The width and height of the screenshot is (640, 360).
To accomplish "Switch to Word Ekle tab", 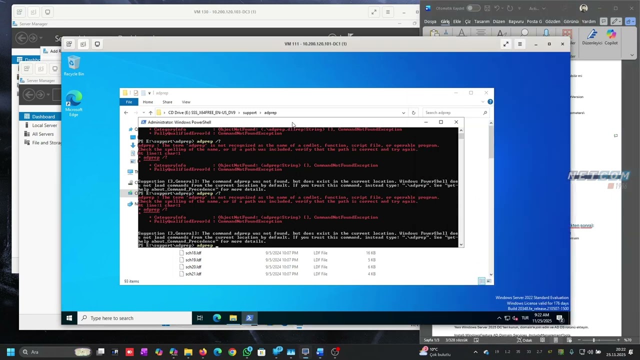I will tap(457, 21).
